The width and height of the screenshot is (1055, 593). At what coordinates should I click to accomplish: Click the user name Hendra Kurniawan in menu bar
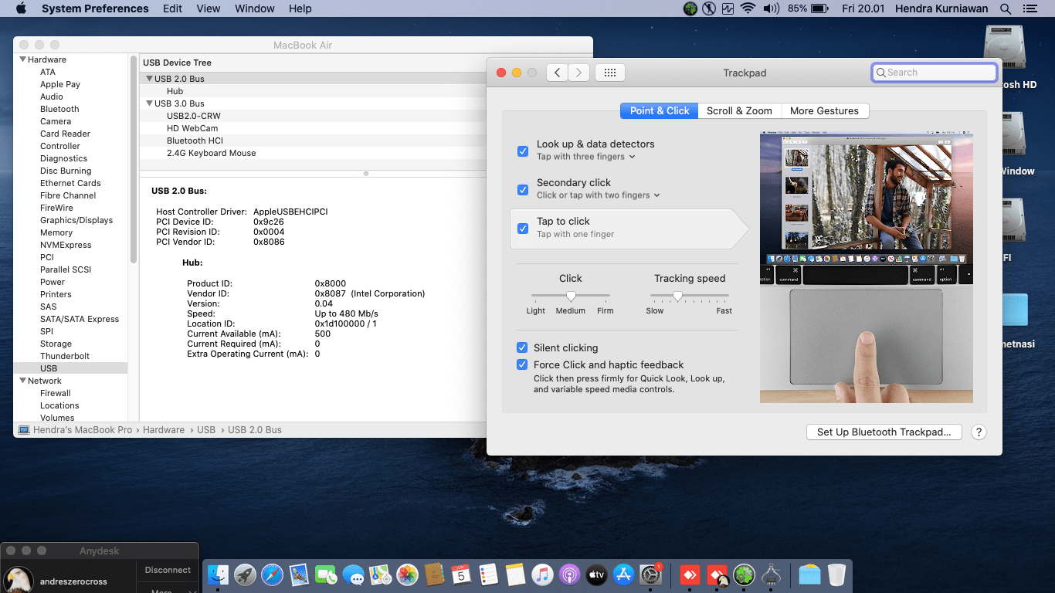[942, 8]
